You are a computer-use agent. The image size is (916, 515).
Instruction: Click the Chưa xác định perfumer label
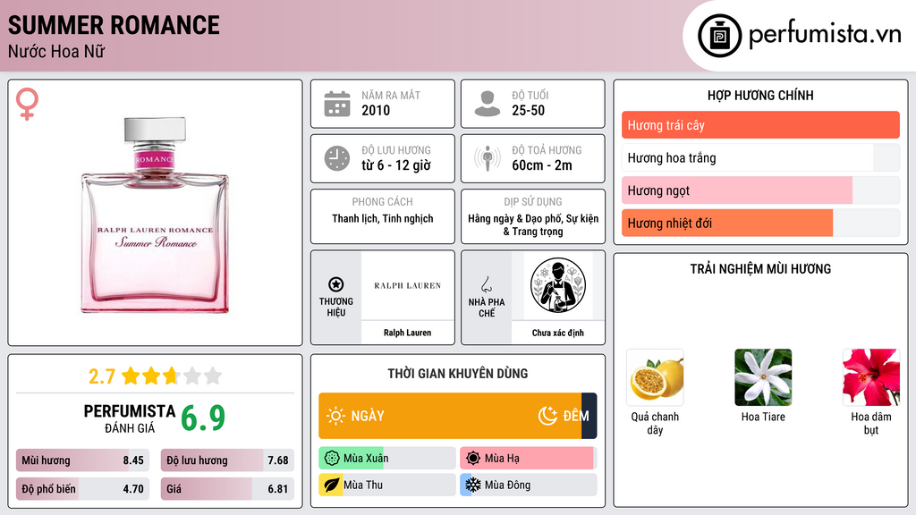click(x=558, y=333)
